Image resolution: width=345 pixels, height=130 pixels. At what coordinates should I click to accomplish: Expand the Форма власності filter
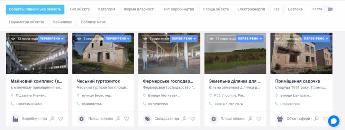tap(139, 9)
